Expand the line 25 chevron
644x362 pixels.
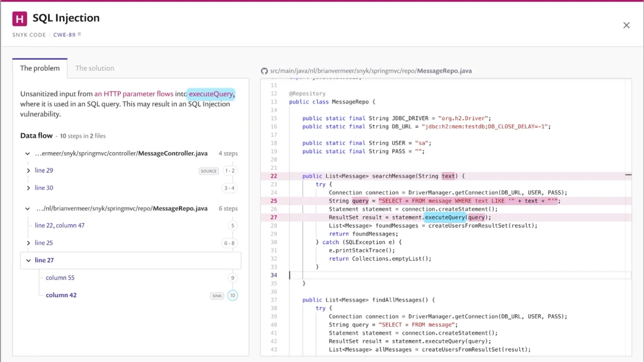point(28,243)
